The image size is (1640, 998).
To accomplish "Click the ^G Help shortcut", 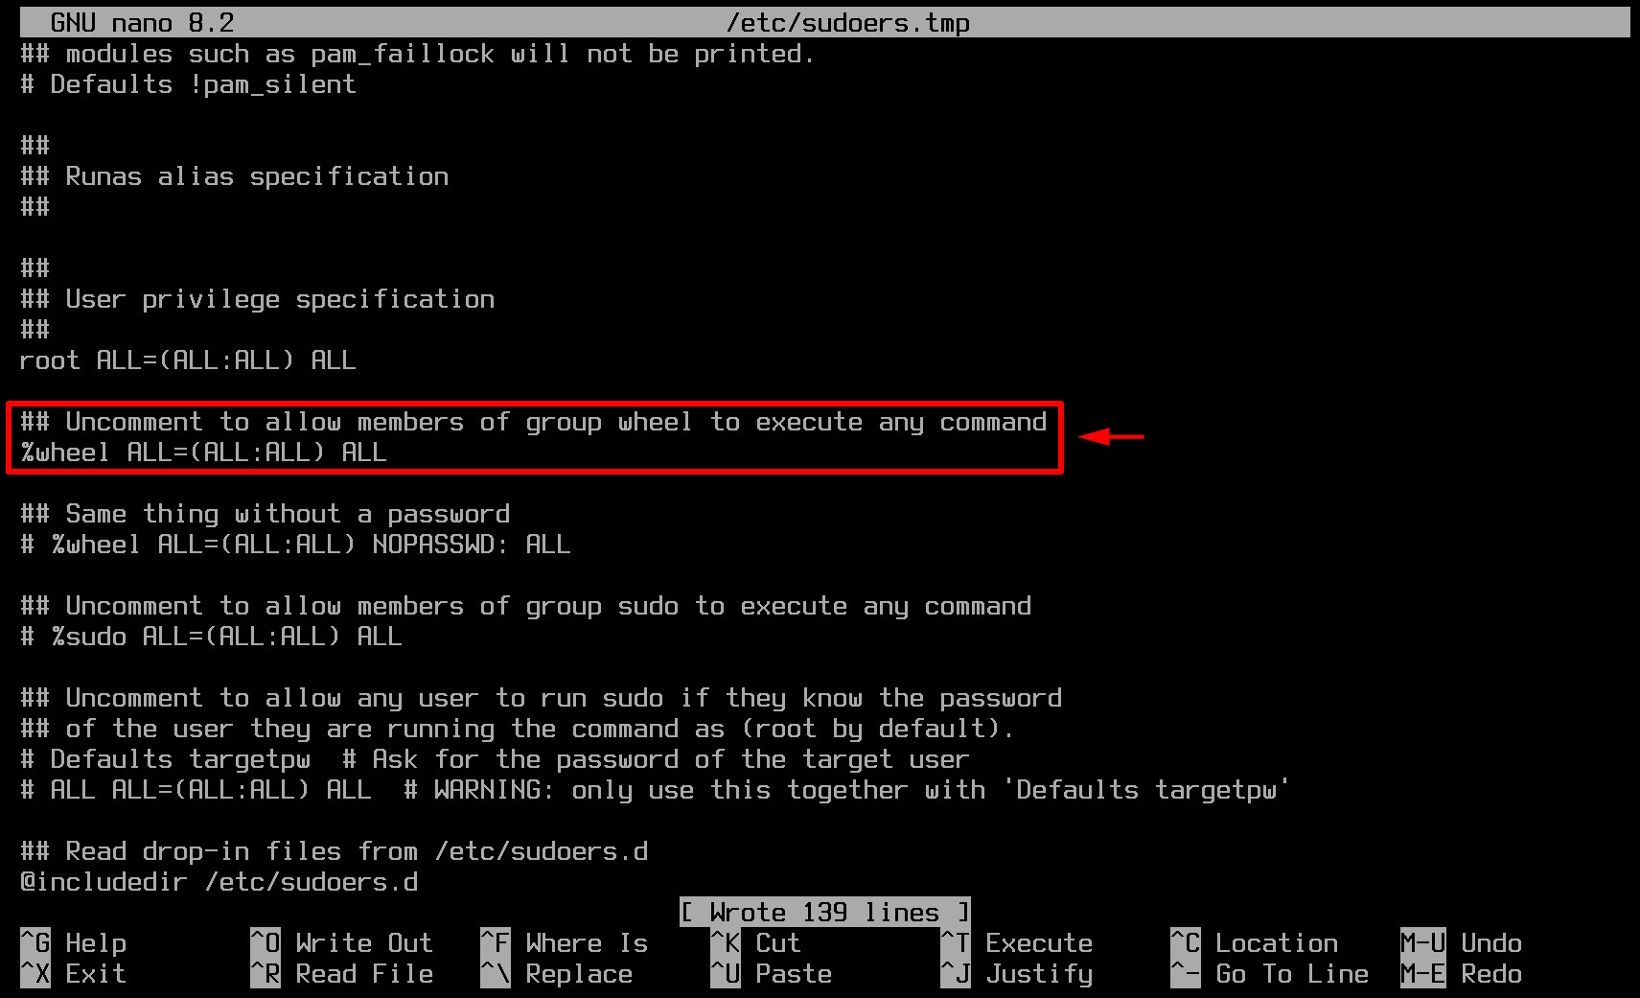I will click(74, 943).
